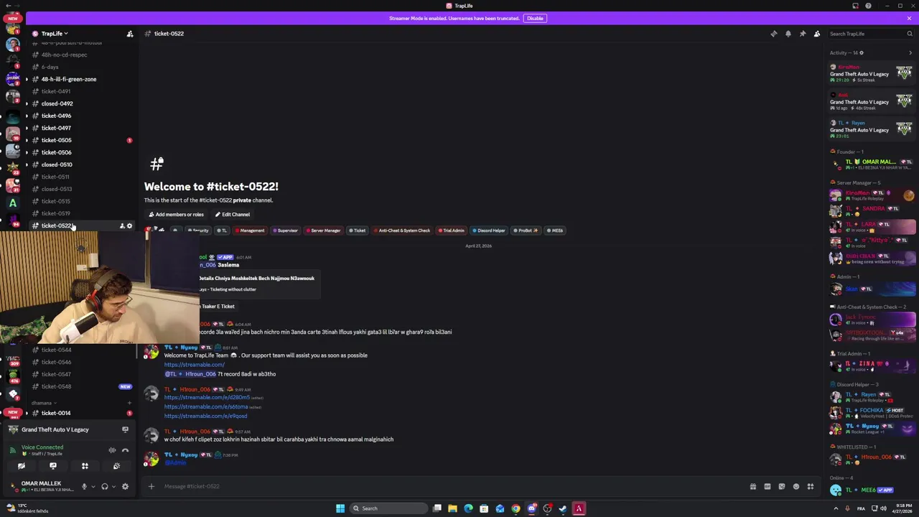Open Steam from the taskbar
Screen dimensions: 919x517
click(x=563, y=508)
